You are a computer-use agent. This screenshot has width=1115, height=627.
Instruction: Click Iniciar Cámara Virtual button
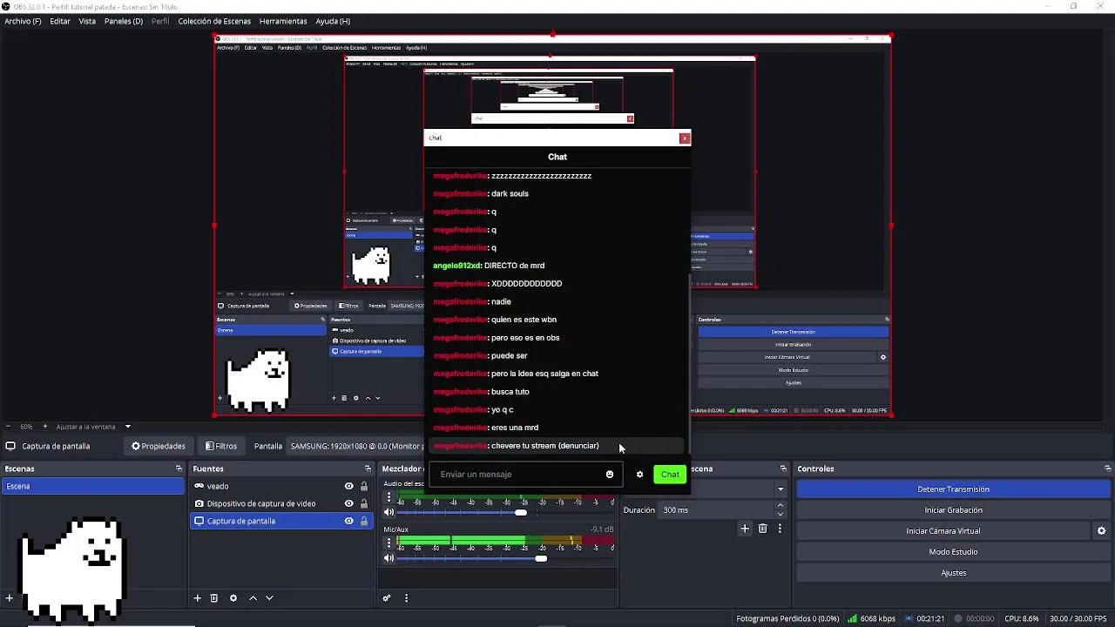943,531
